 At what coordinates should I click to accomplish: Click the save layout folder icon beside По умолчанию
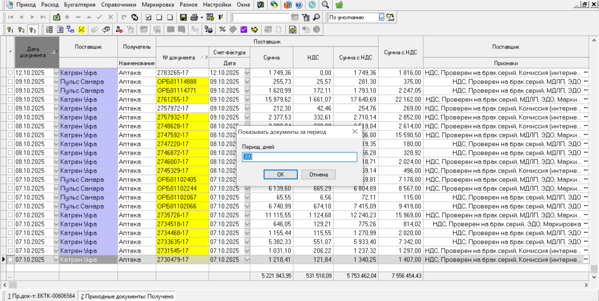390,17
